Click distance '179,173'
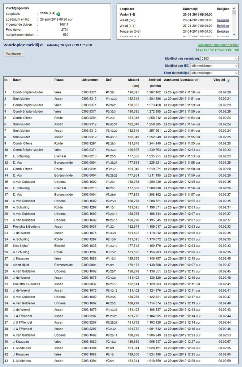 (x=133, y=265)
